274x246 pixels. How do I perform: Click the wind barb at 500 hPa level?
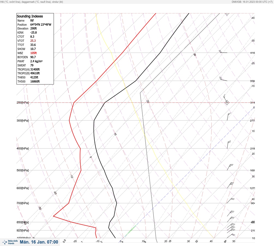tap(230, 167)
